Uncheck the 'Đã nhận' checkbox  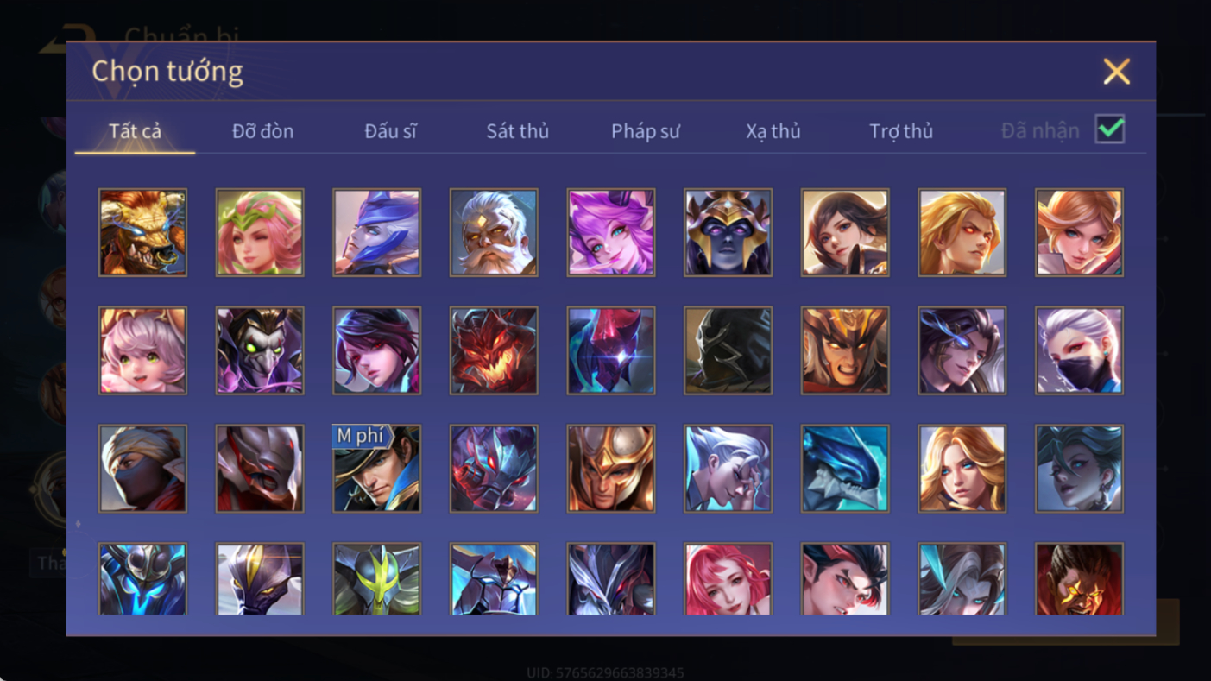coord(1110,129)
